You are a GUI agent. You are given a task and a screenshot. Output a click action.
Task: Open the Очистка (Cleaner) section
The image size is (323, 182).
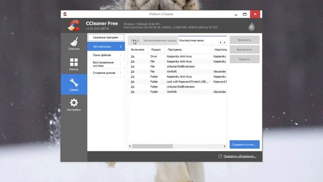click(x=74, y=43)
